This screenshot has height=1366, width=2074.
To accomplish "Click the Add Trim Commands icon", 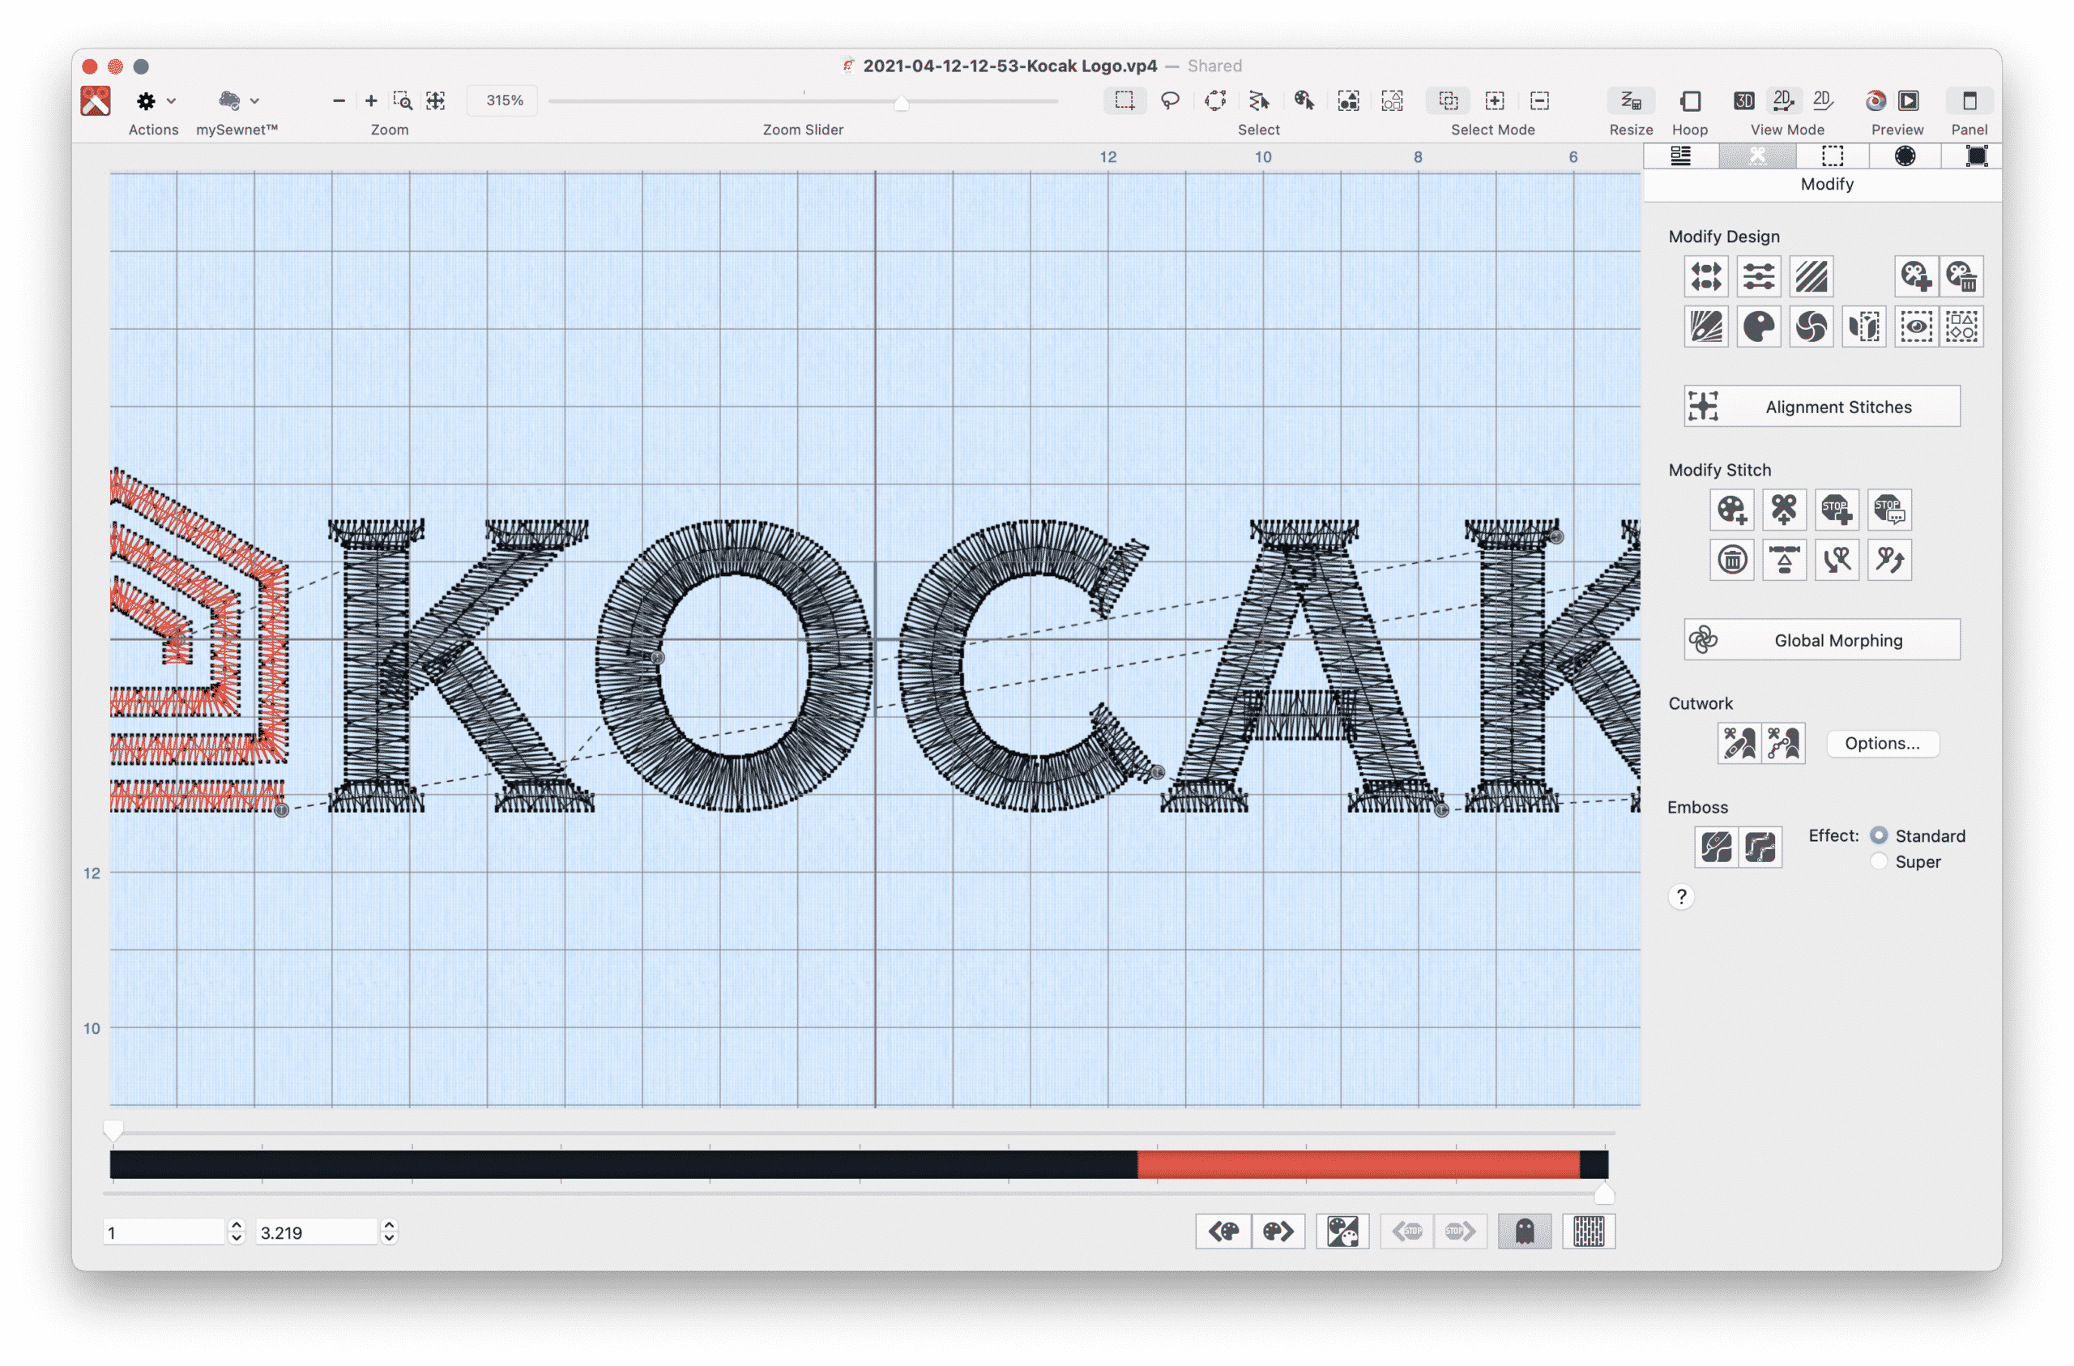I will tap(1915, 276).
